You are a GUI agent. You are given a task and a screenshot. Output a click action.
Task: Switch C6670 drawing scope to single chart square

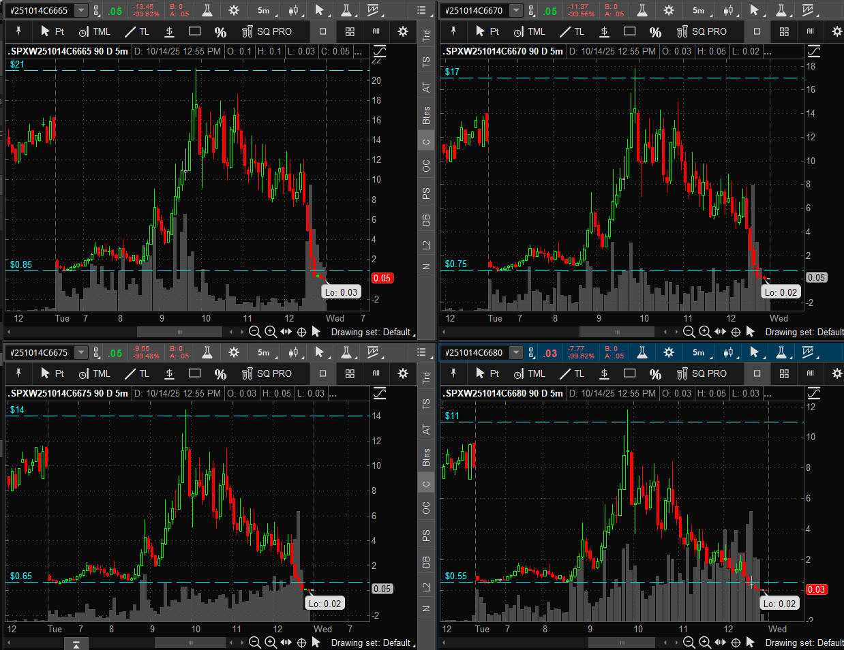757,31
